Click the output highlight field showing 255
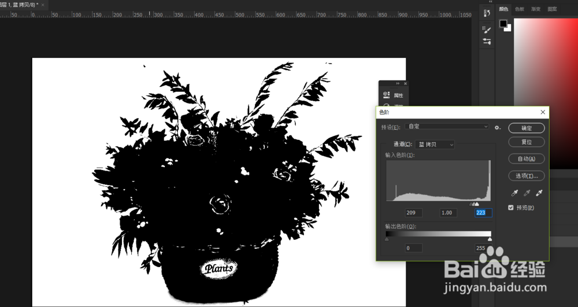Image resolution: width=578 pixels, height=307 pixels. click(x=483, y=248)
